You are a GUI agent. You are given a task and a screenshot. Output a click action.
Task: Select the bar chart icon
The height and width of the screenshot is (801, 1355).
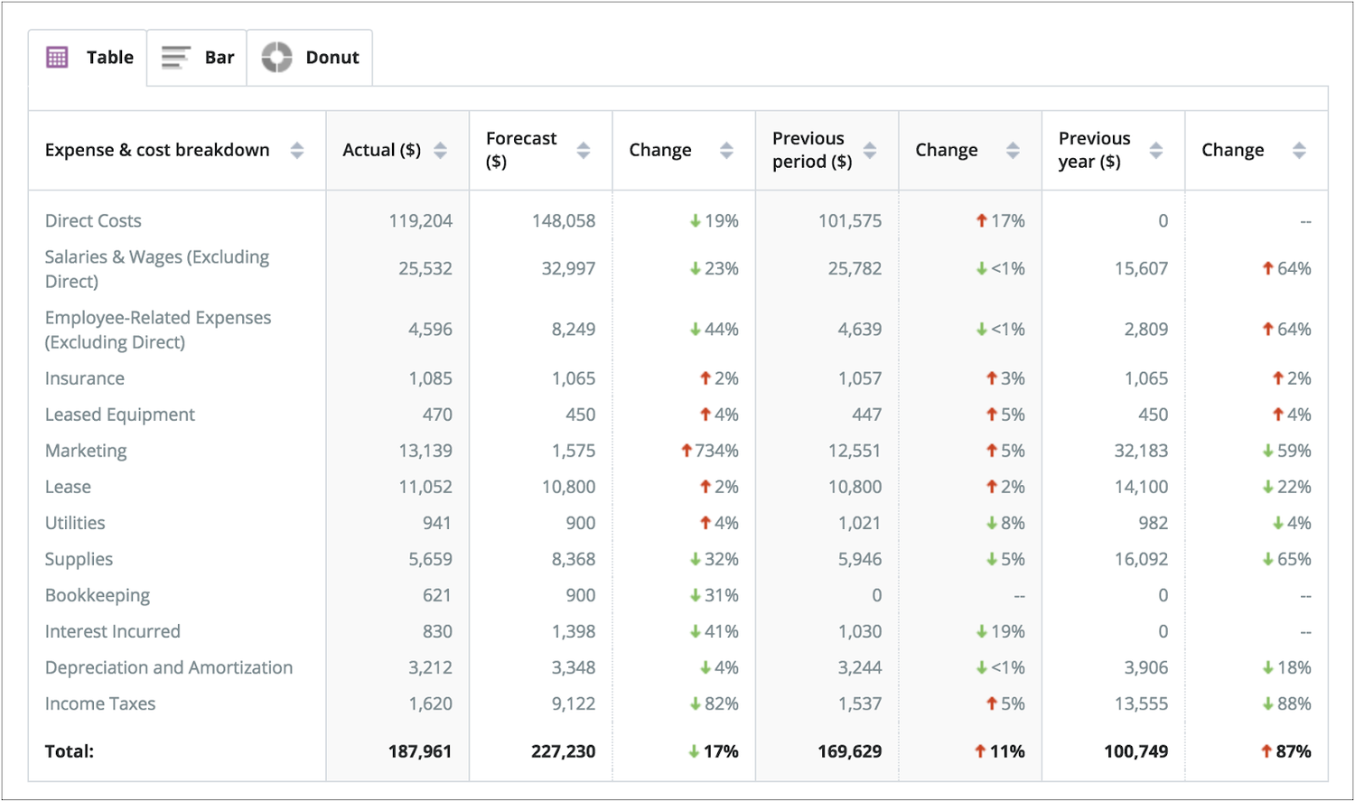click(173, 57)
